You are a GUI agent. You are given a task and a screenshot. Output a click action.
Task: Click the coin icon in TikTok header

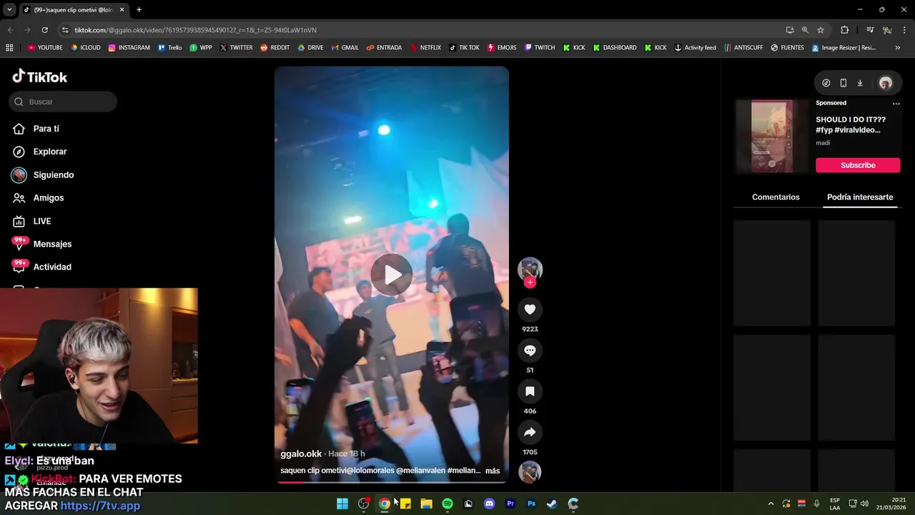click(826, 83)
